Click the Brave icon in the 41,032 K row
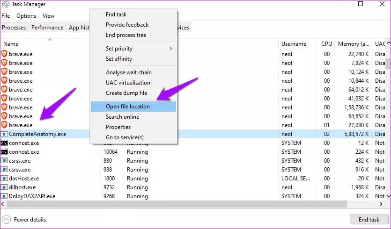Viewport: 391px width, 229px height. (x=4, y=98)
